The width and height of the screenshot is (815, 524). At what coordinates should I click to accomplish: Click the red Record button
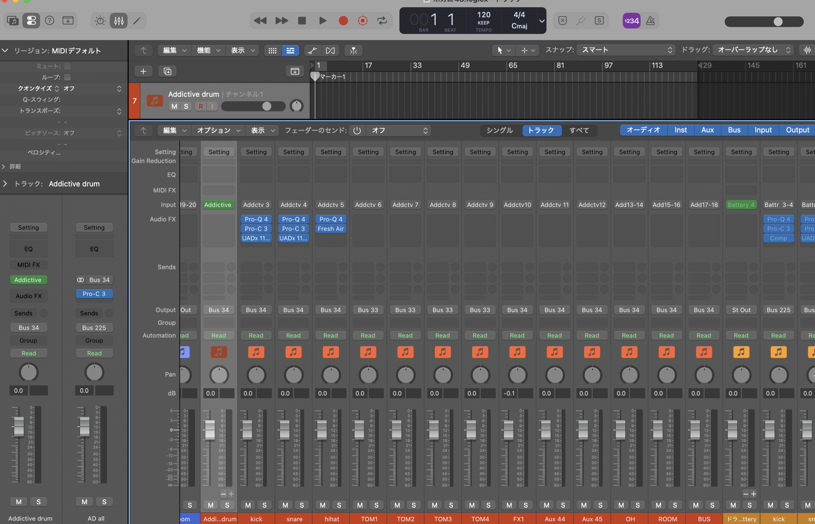pos(343,21)
